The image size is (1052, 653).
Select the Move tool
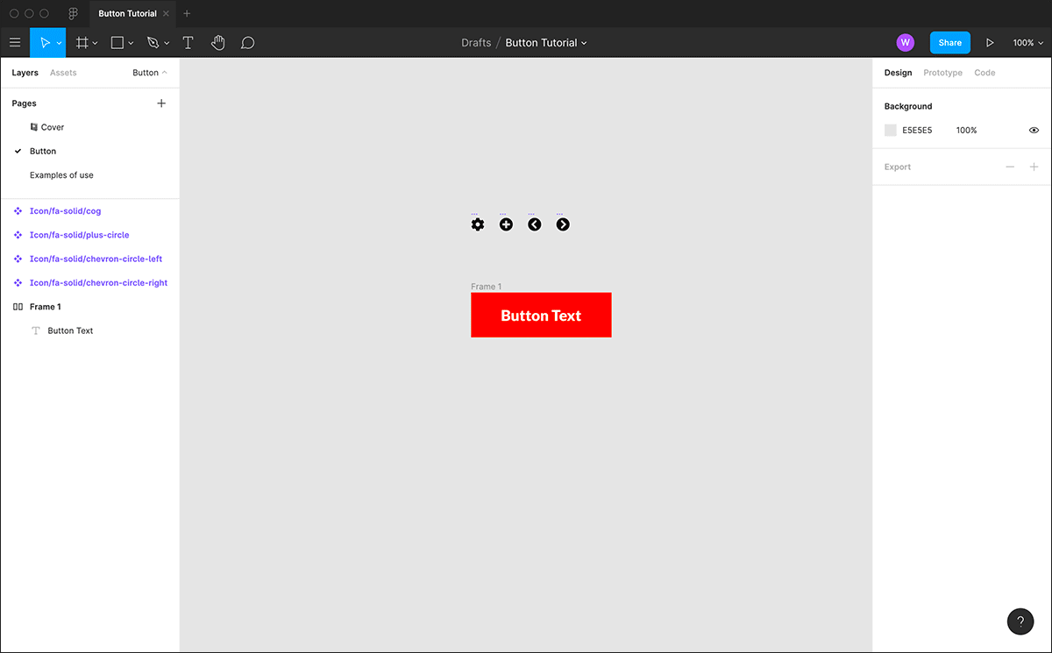[x=45, y=42]
